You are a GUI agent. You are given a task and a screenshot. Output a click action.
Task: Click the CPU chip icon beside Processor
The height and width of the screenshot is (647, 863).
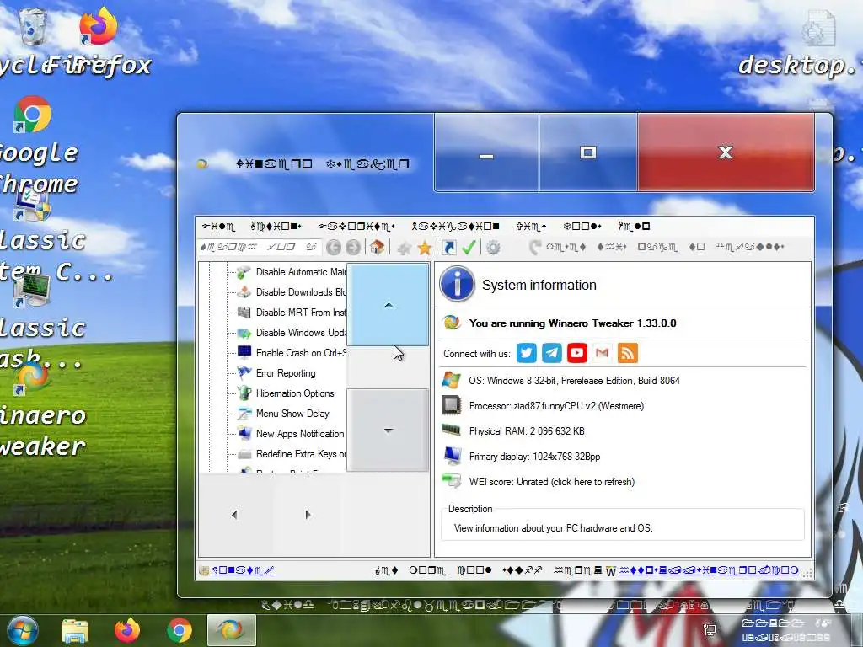[452, 405]
